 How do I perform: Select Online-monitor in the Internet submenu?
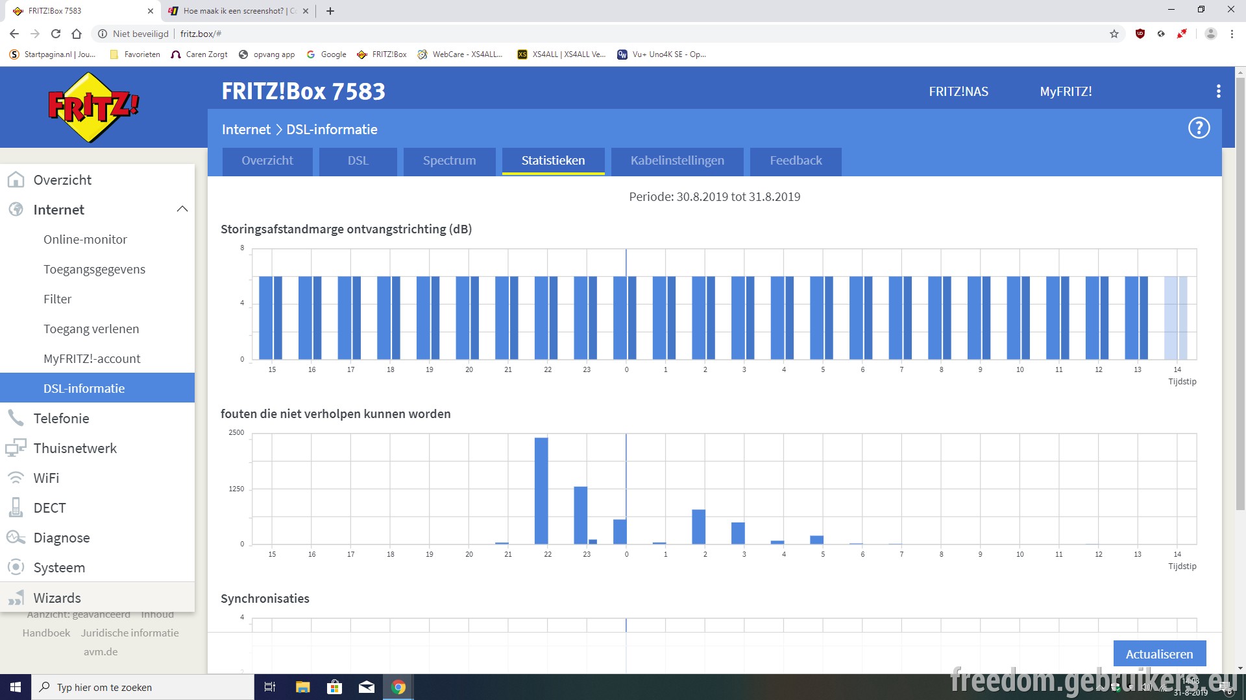pos(85,239)
